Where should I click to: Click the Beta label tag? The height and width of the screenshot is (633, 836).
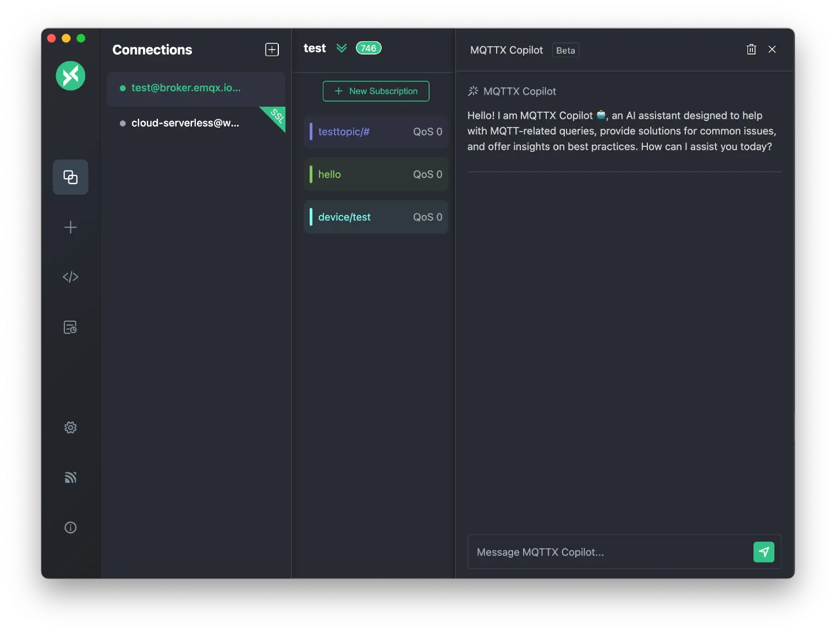[565, 50]
